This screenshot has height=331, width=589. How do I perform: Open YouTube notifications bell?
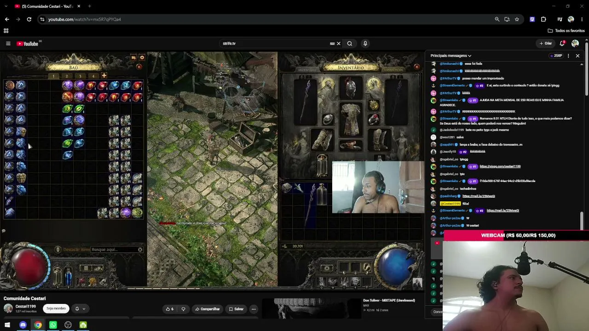(562, 44)
